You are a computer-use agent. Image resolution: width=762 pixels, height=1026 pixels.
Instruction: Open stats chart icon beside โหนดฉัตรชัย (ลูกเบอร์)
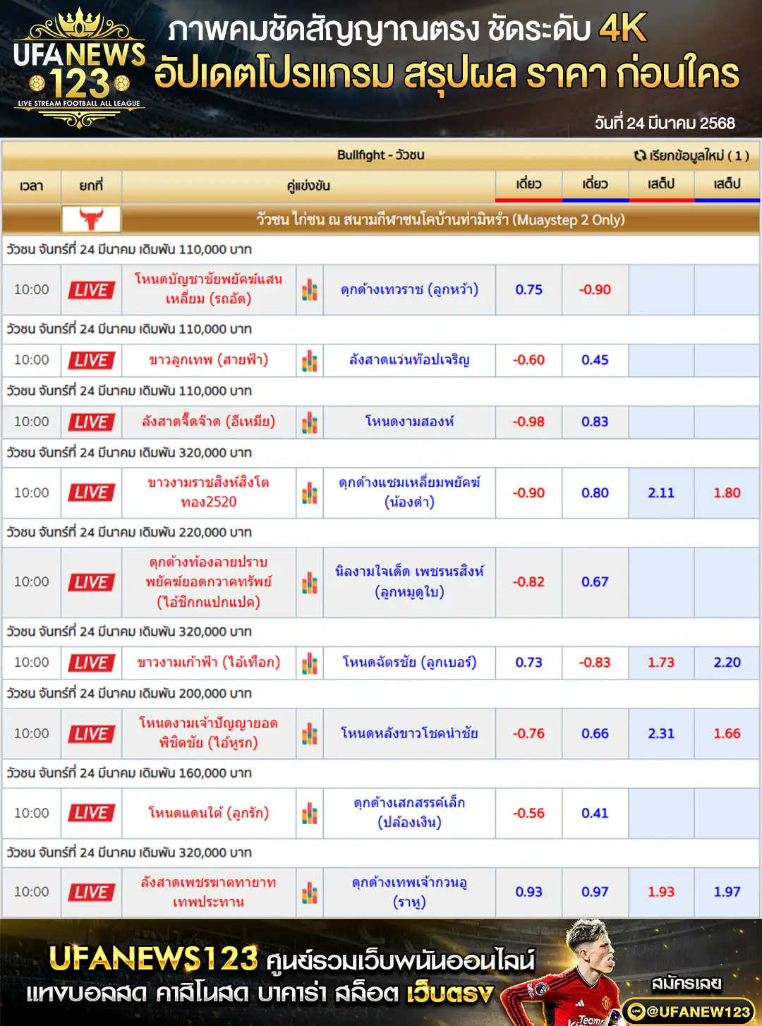(310, 663)
